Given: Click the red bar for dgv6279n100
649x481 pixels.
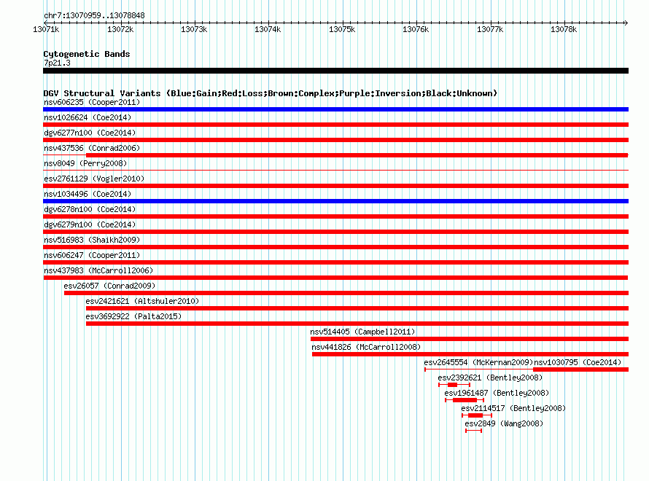Looking at the screenshot, I should tap(335, 232).
